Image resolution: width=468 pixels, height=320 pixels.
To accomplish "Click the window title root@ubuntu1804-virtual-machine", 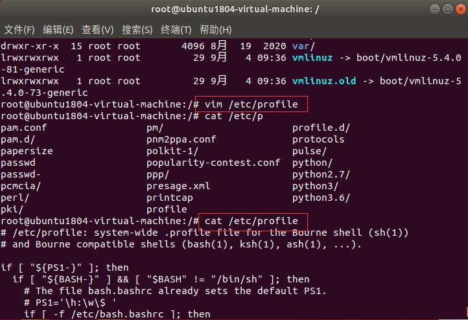I will pos(235,9).
